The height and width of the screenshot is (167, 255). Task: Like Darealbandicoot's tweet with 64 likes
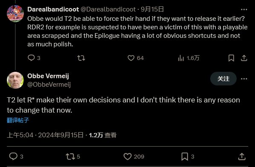pyautogui.click(x=131, y=58)
